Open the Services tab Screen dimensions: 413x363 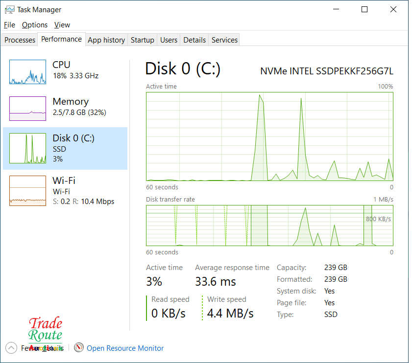tap(225, 40)
